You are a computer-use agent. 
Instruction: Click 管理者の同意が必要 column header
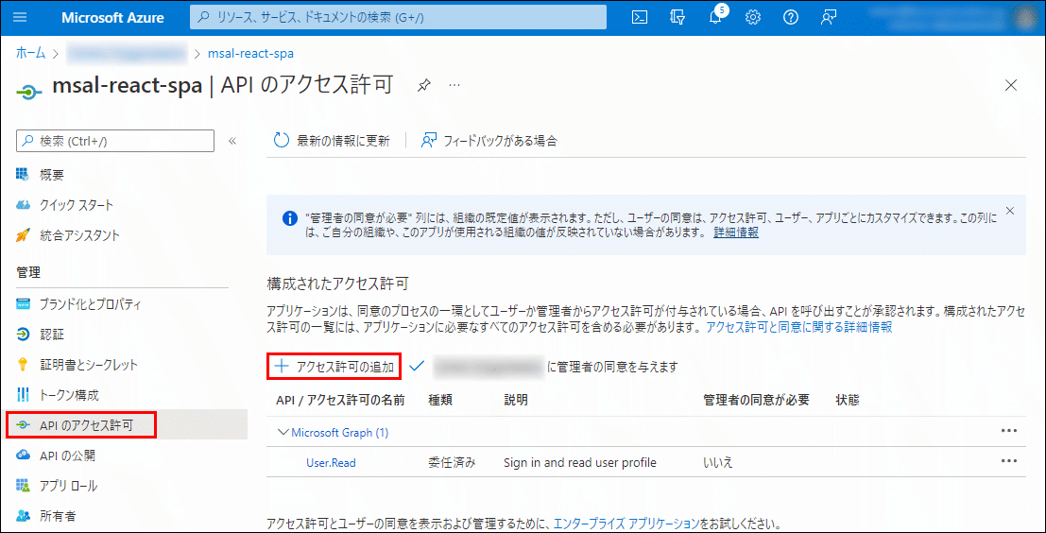757,400
